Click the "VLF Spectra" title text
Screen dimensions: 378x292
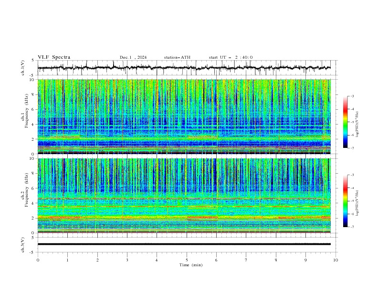point(54,57)
